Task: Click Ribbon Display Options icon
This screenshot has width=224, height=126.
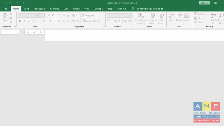Action: click(215, 3)
